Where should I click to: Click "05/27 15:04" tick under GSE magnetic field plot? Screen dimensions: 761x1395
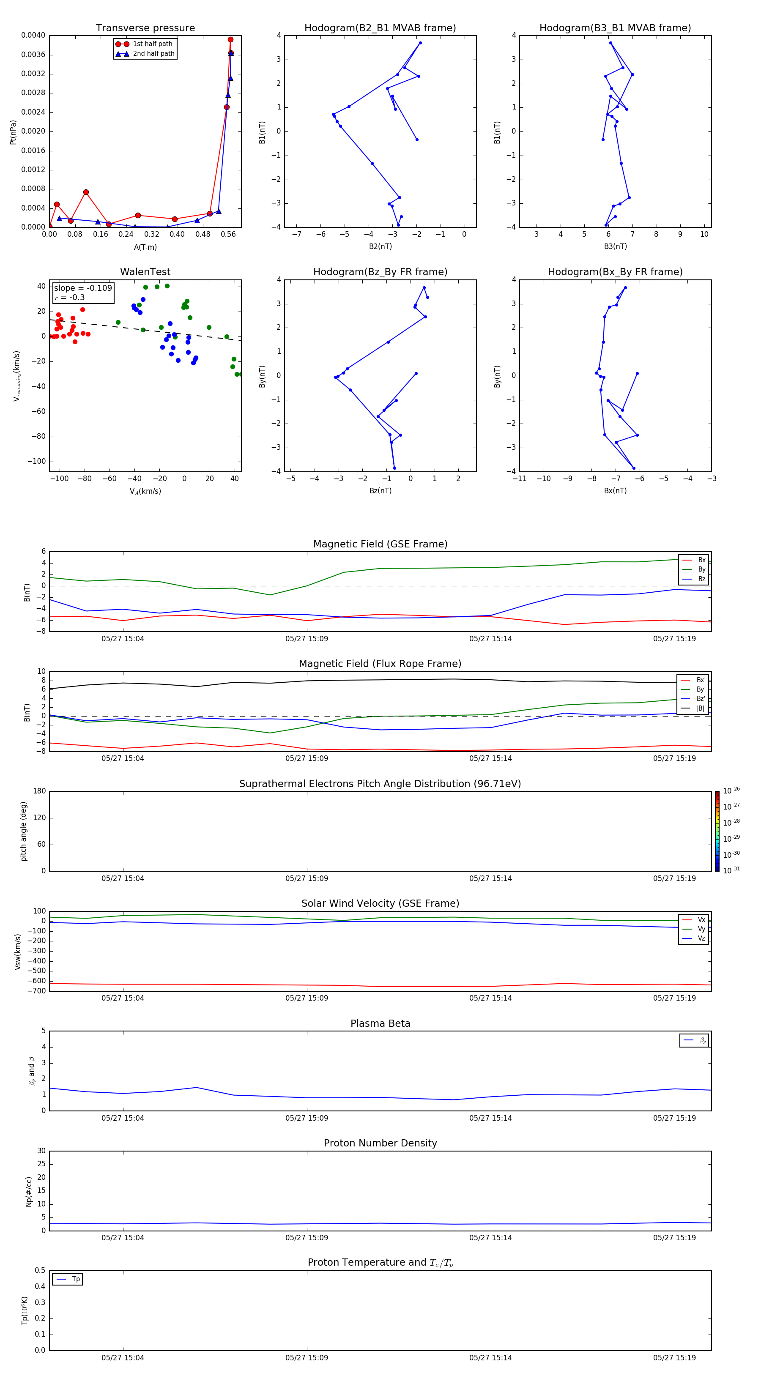(x=123, y=638)
